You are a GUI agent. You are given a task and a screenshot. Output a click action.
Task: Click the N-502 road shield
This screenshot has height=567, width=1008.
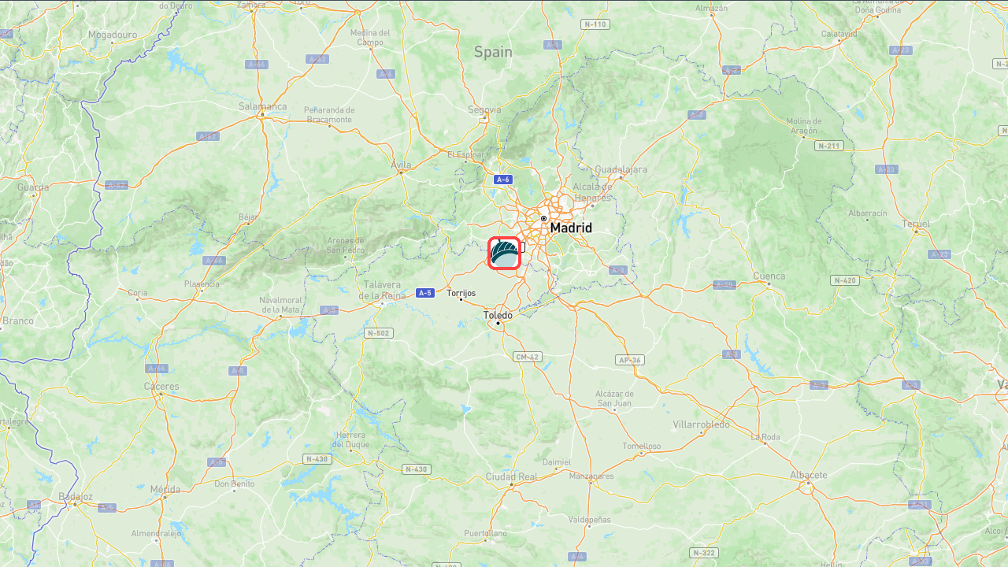379,333
